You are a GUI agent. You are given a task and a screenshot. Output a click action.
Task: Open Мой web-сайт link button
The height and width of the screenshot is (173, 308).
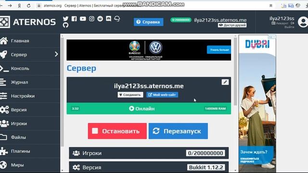click(162, 95)
